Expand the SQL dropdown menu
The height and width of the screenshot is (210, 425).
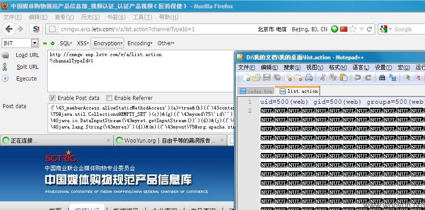click(66, 43)
